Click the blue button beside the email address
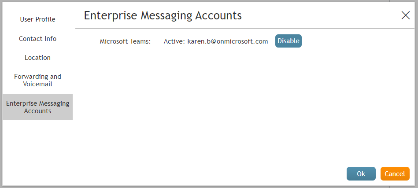The width and height of the screenshot is (418, 188). click(x=289, y=41)
